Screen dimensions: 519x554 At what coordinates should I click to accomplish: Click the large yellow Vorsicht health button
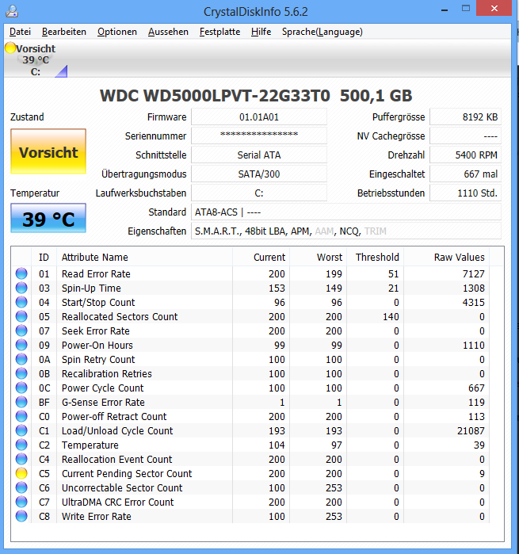click(x=48, y=151)
